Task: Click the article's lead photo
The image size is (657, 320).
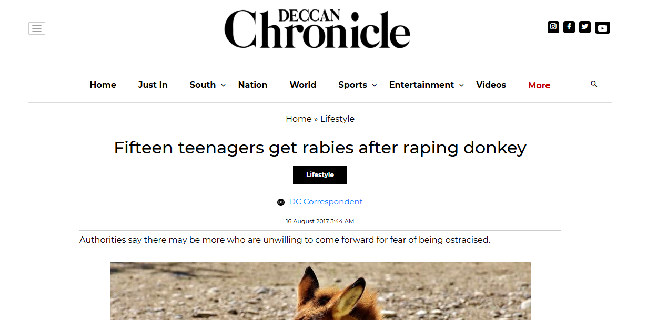Action: coord(320,291)
